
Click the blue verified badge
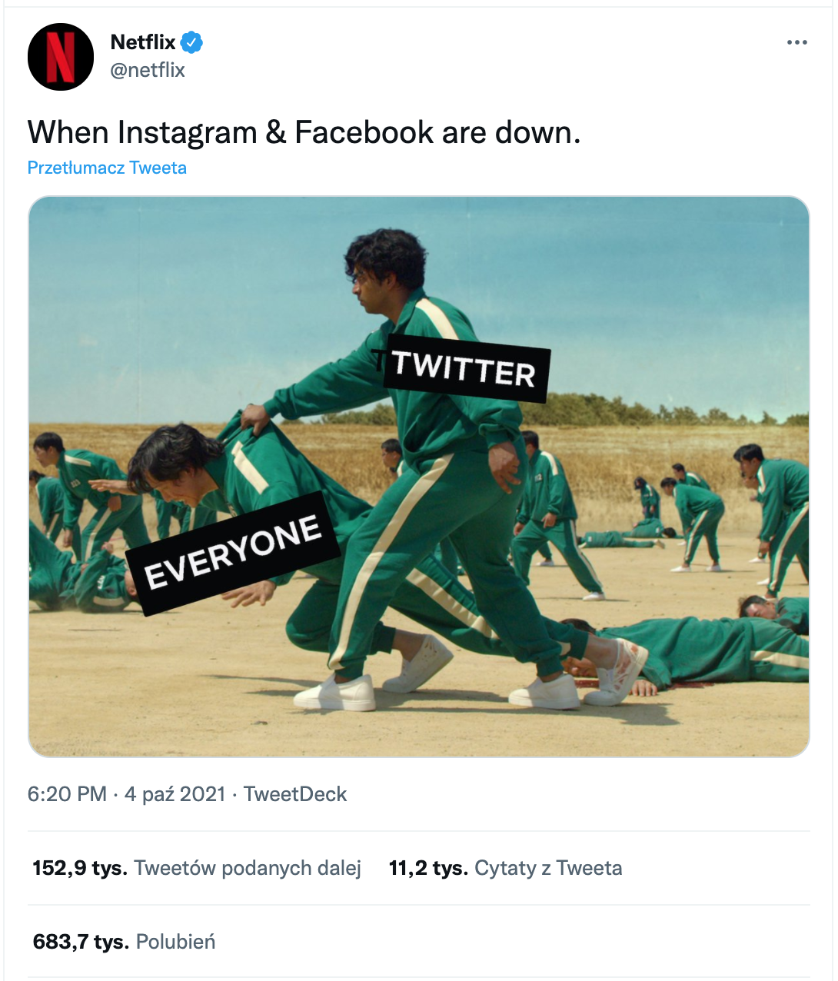click(x=191, y=42)
